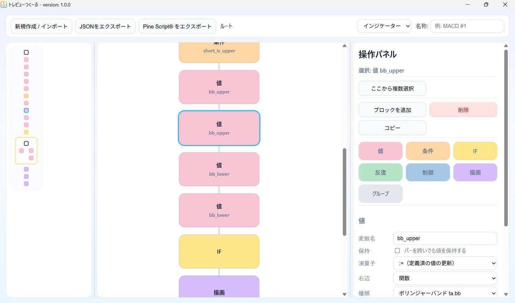515x303 pixels.
Task: Click Pine Script® をエクスポート button
Action: pos(177,26)
